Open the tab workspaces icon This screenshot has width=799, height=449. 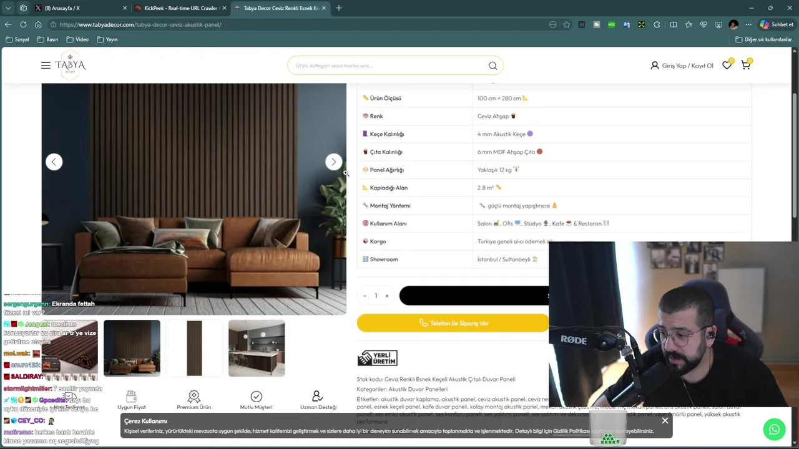click(23, 8)
